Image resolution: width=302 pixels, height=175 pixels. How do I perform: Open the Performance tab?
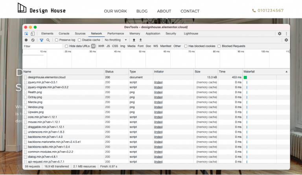coord(116,34)
